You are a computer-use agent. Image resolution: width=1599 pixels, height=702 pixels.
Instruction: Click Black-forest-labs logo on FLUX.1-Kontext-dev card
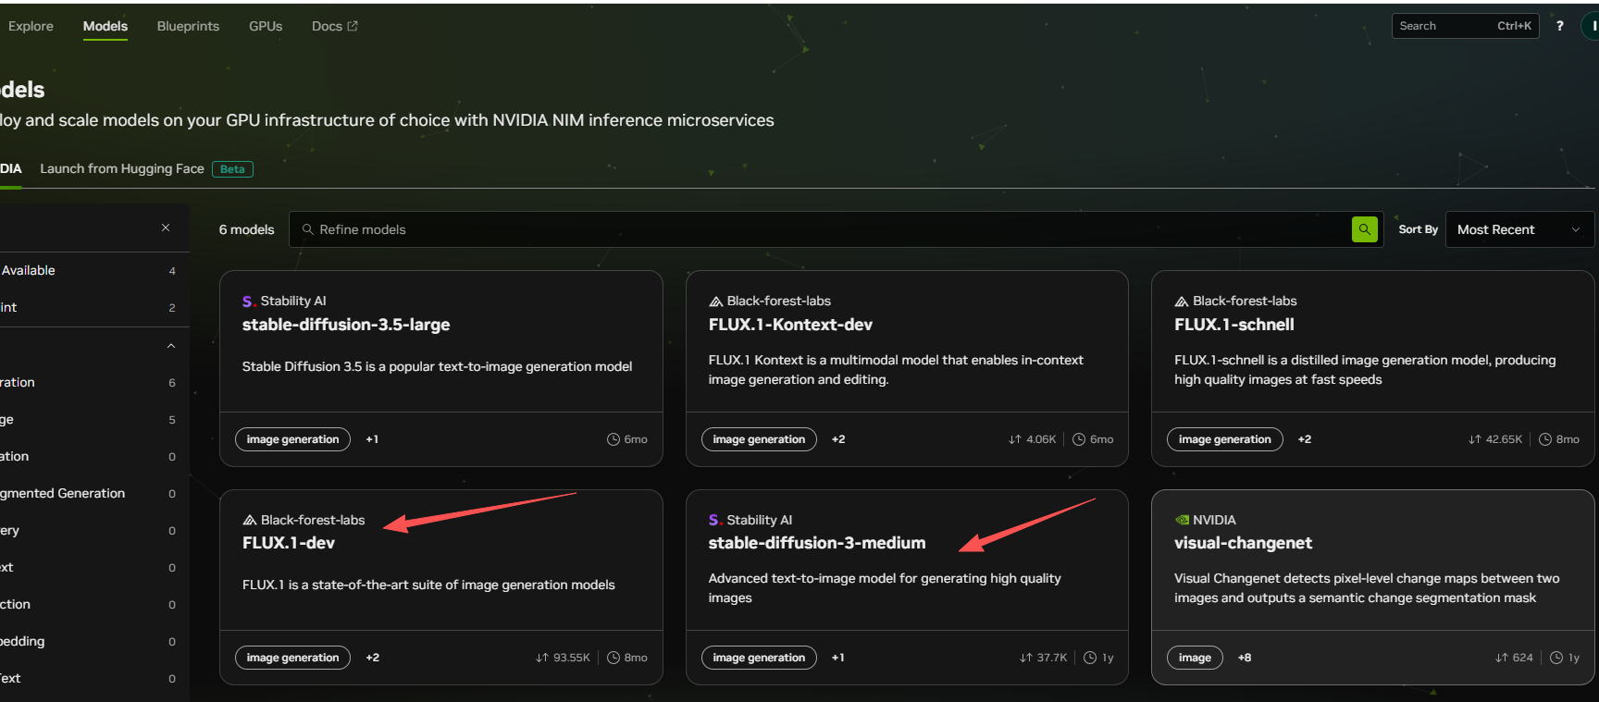[715, 302]
